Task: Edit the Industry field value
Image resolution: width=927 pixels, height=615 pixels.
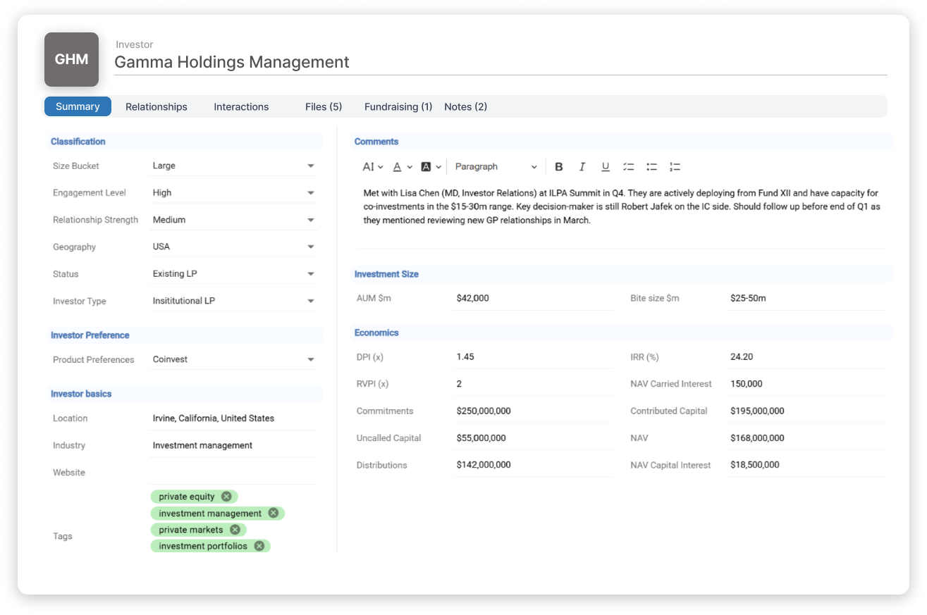Action: pos(233,445)
